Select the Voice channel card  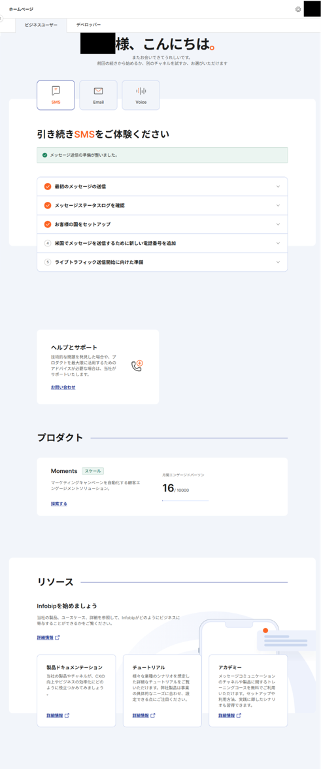[141, 95]
